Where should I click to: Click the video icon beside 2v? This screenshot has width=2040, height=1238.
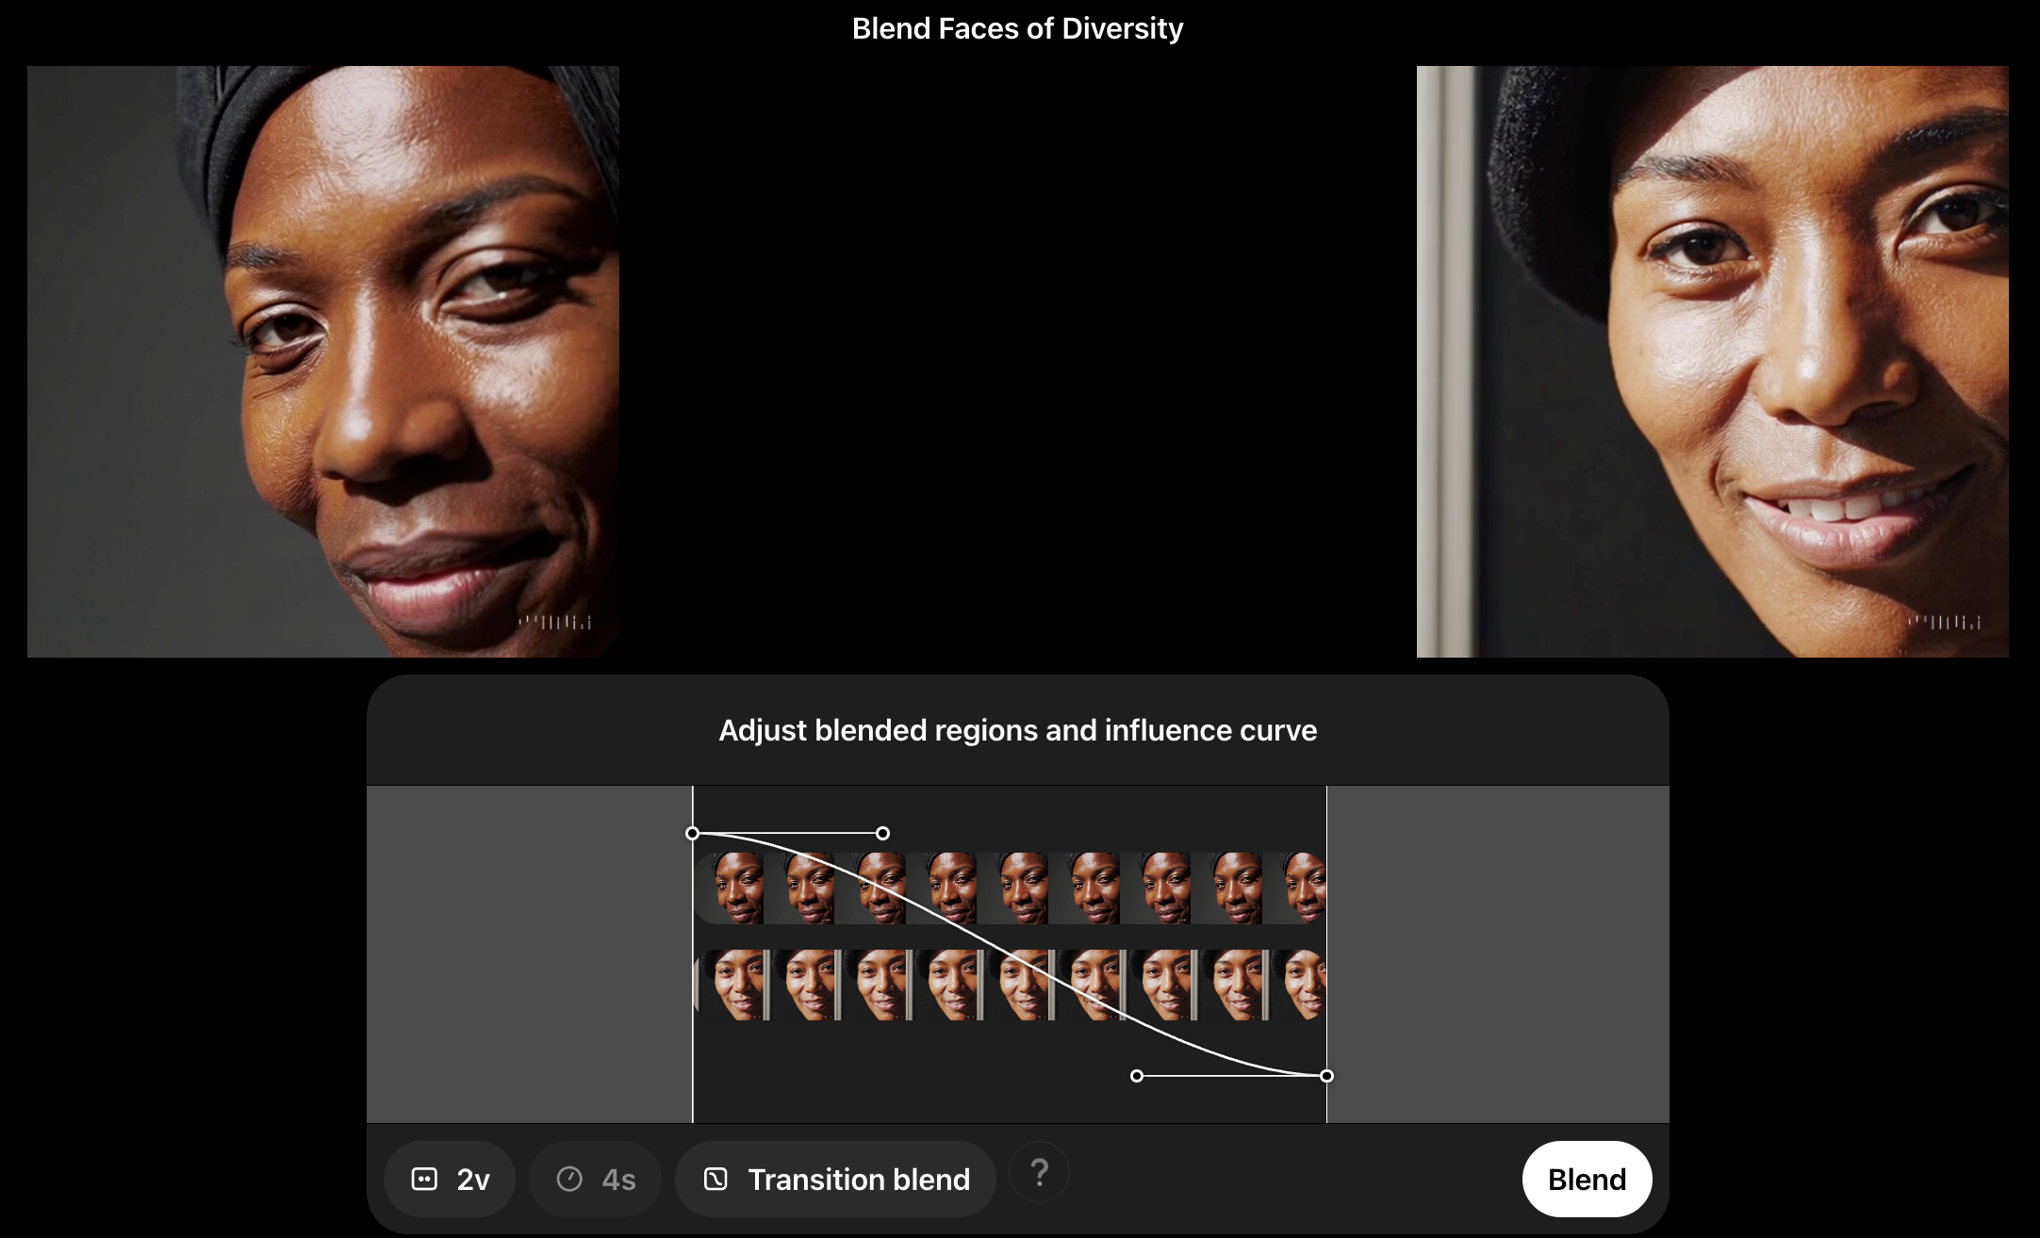click(424, 1179)
